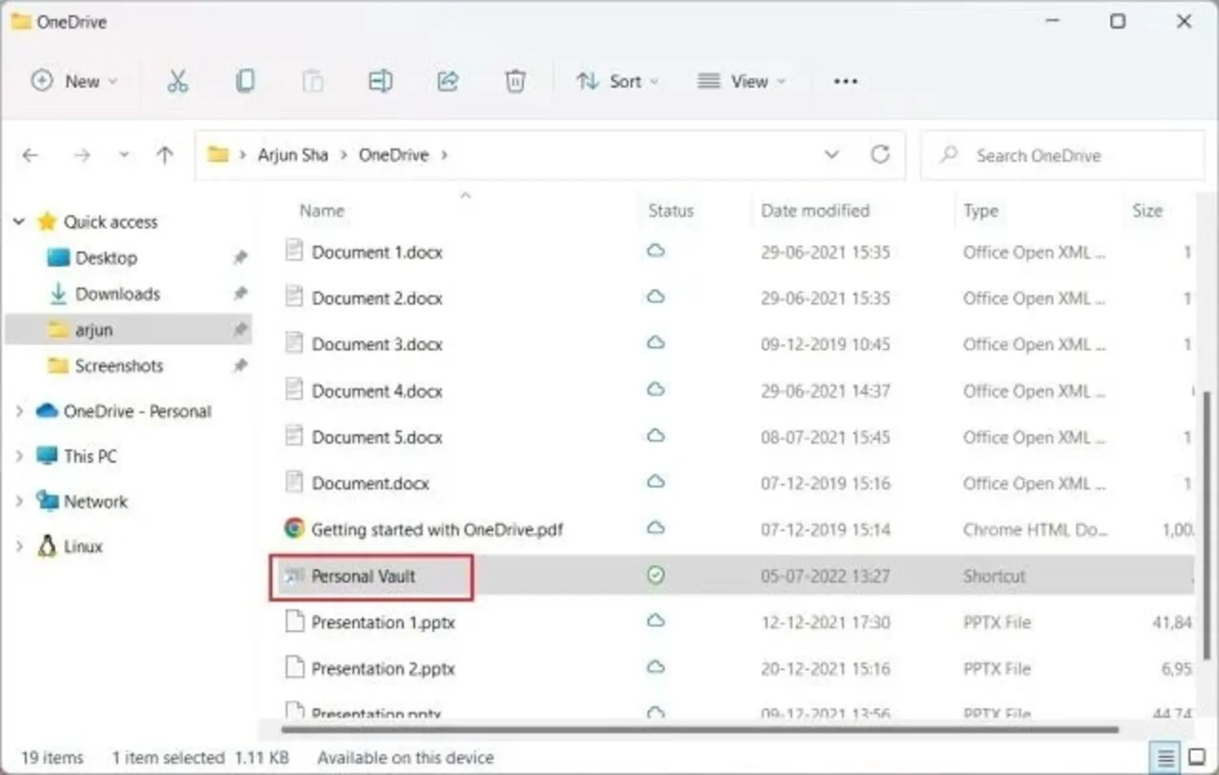Click the cloud status icon of Presentation 1.pptx

(656, 621)
